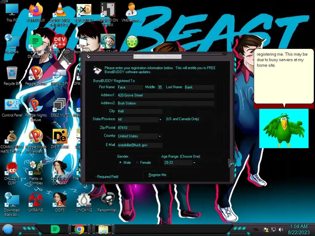Click the Last Name field containing Bank
The width and height of the screenshot is (315, 236).
pyautogui.click(x=199, y=87)
